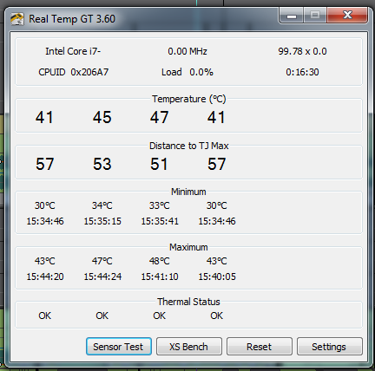The width and height of the screenshot is (375, 371).
Task: Click the minimum timestamp 15:35:15
Action: coord(102,221)
